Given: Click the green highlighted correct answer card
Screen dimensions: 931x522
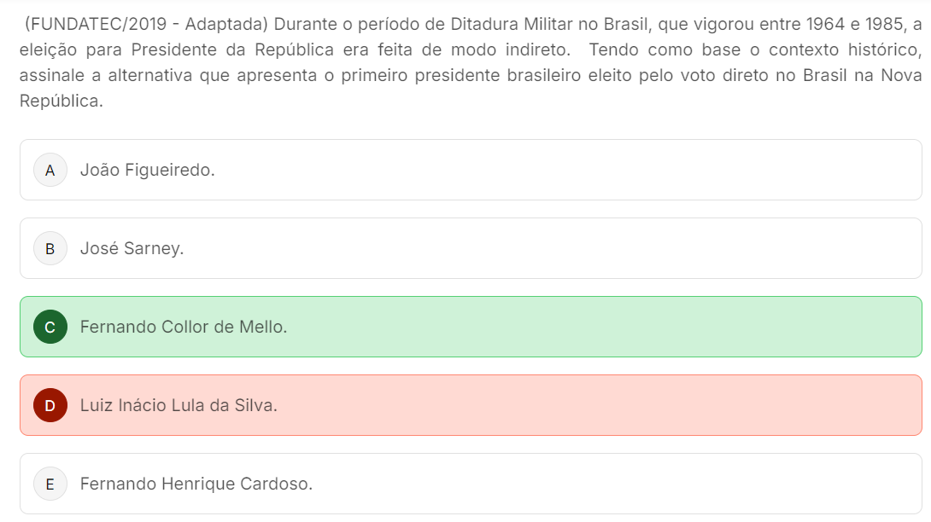Looking at the screenshot, I should pos(471,327).
